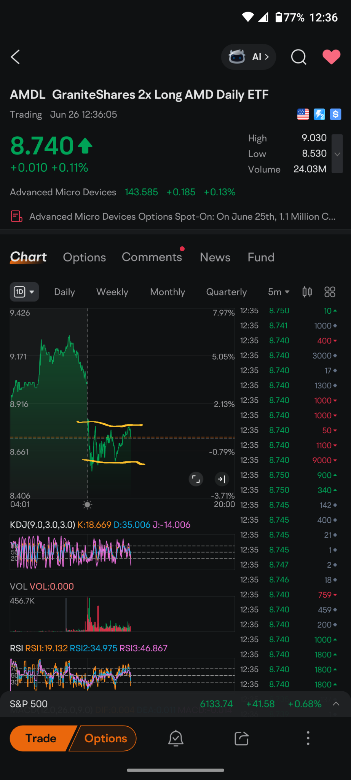351x780 pixels.
Task: Select the trade row with 9000 shares
Action: (x=289, y=460)
